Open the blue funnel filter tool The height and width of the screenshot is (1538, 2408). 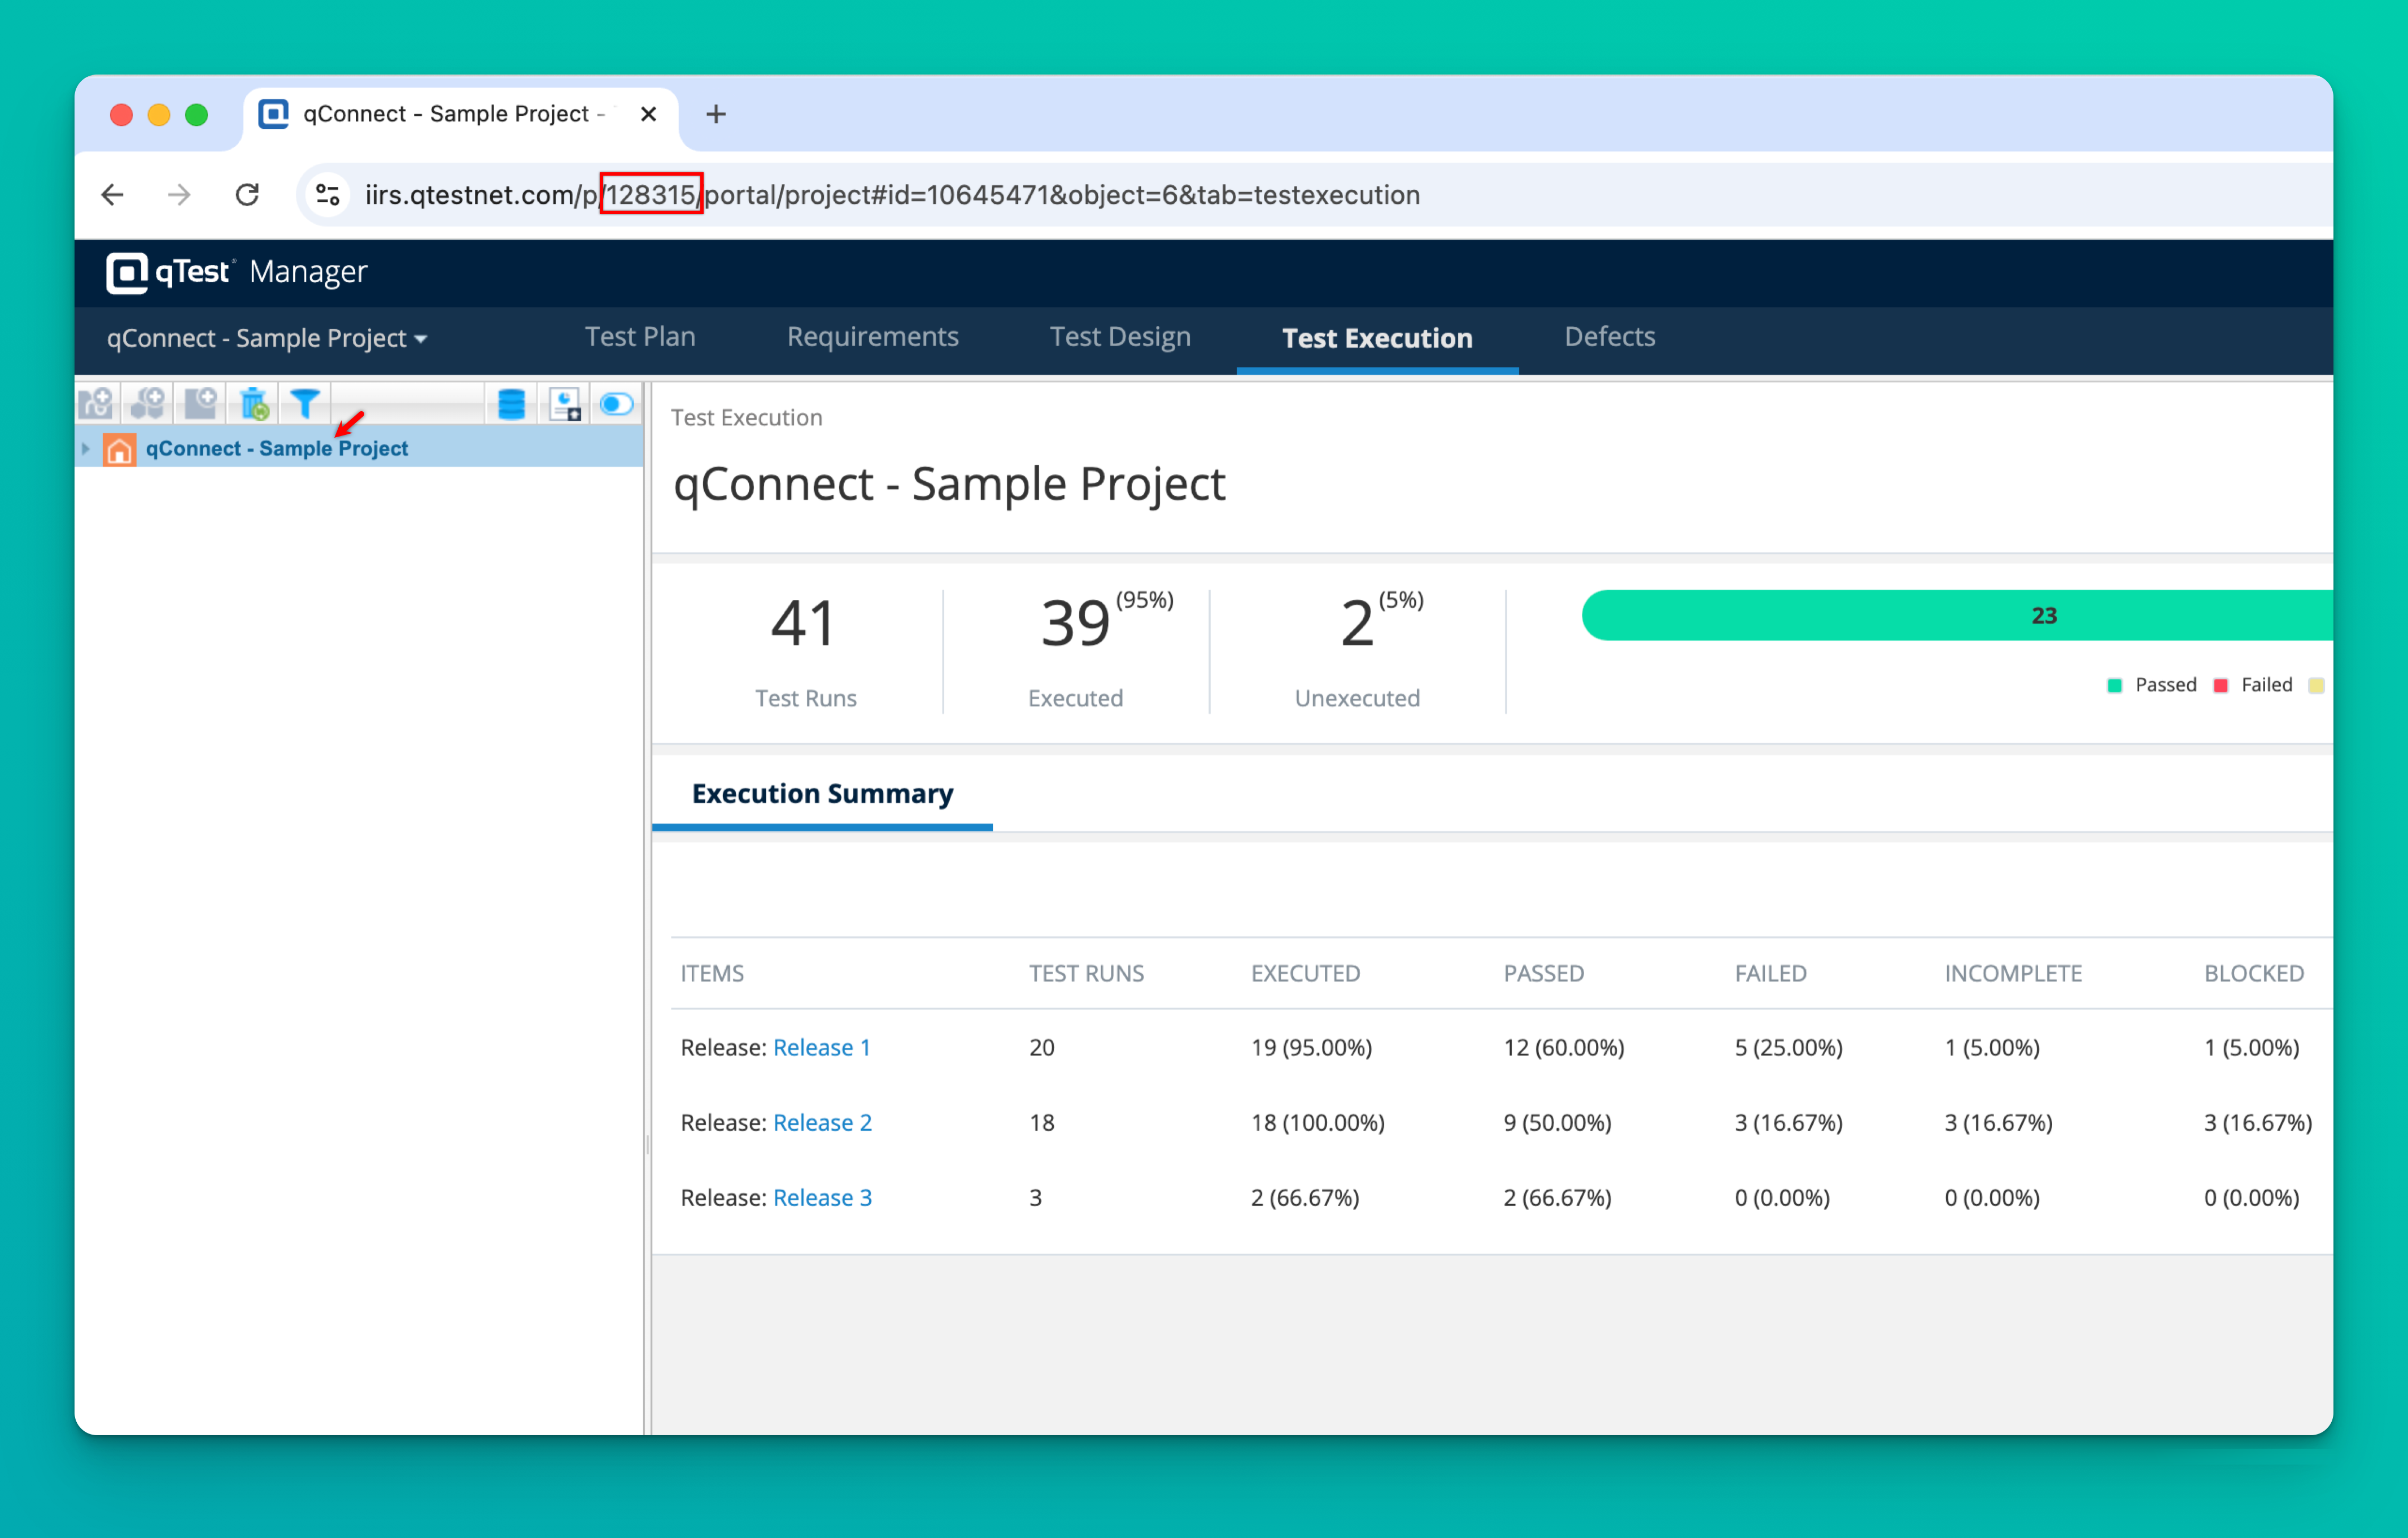coord(305,404)
